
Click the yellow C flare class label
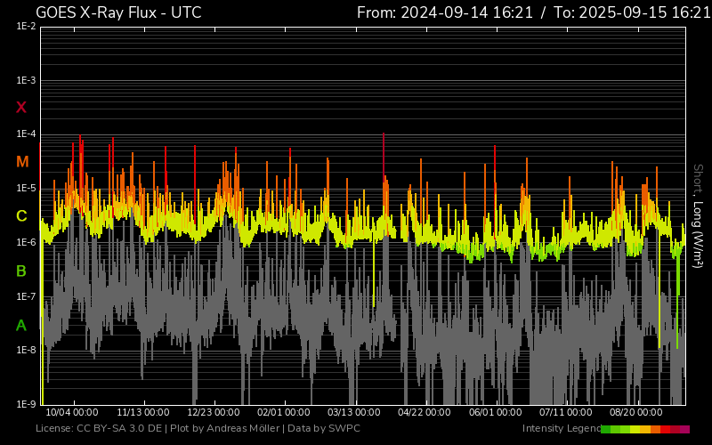click(21, 216)
